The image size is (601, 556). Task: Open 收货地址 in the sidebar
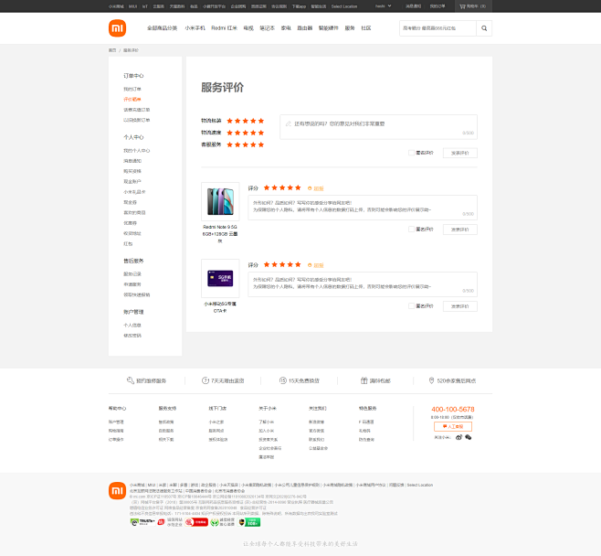132,233
